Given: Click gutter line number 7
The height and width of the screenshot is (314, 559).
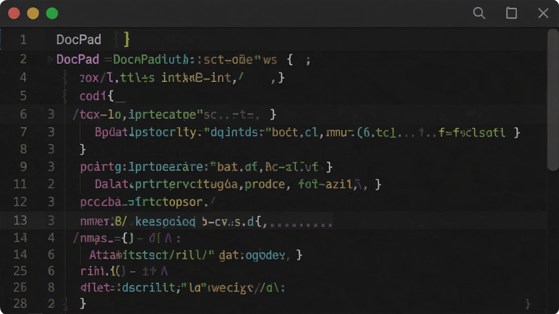Looking at the screenshot, I should point(23,132).
